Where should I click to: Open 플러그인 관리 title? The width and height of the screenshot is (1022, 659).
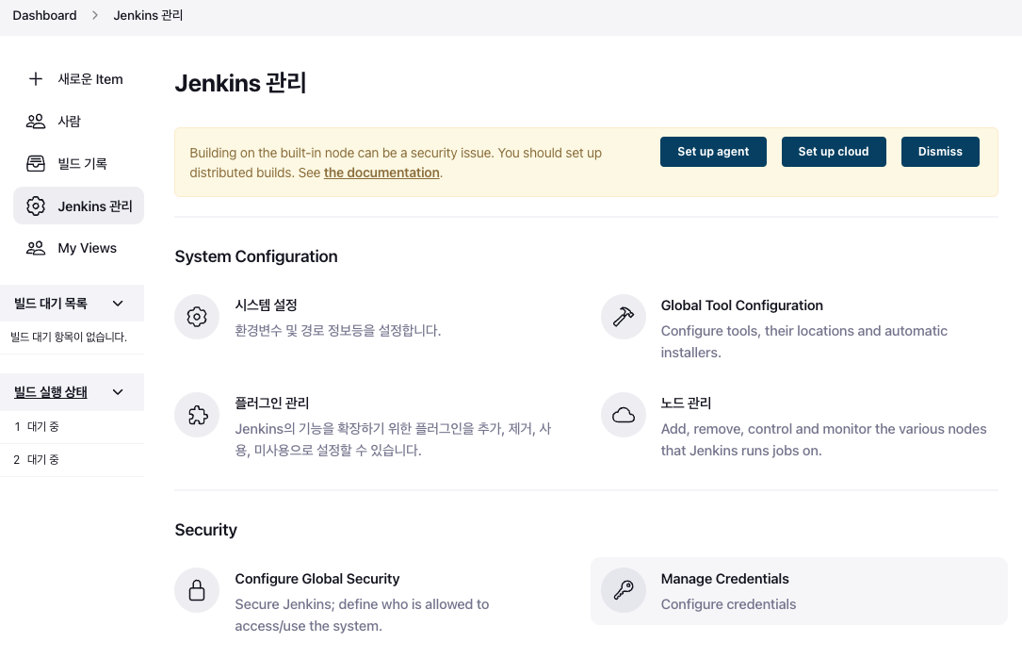[272, 404]
